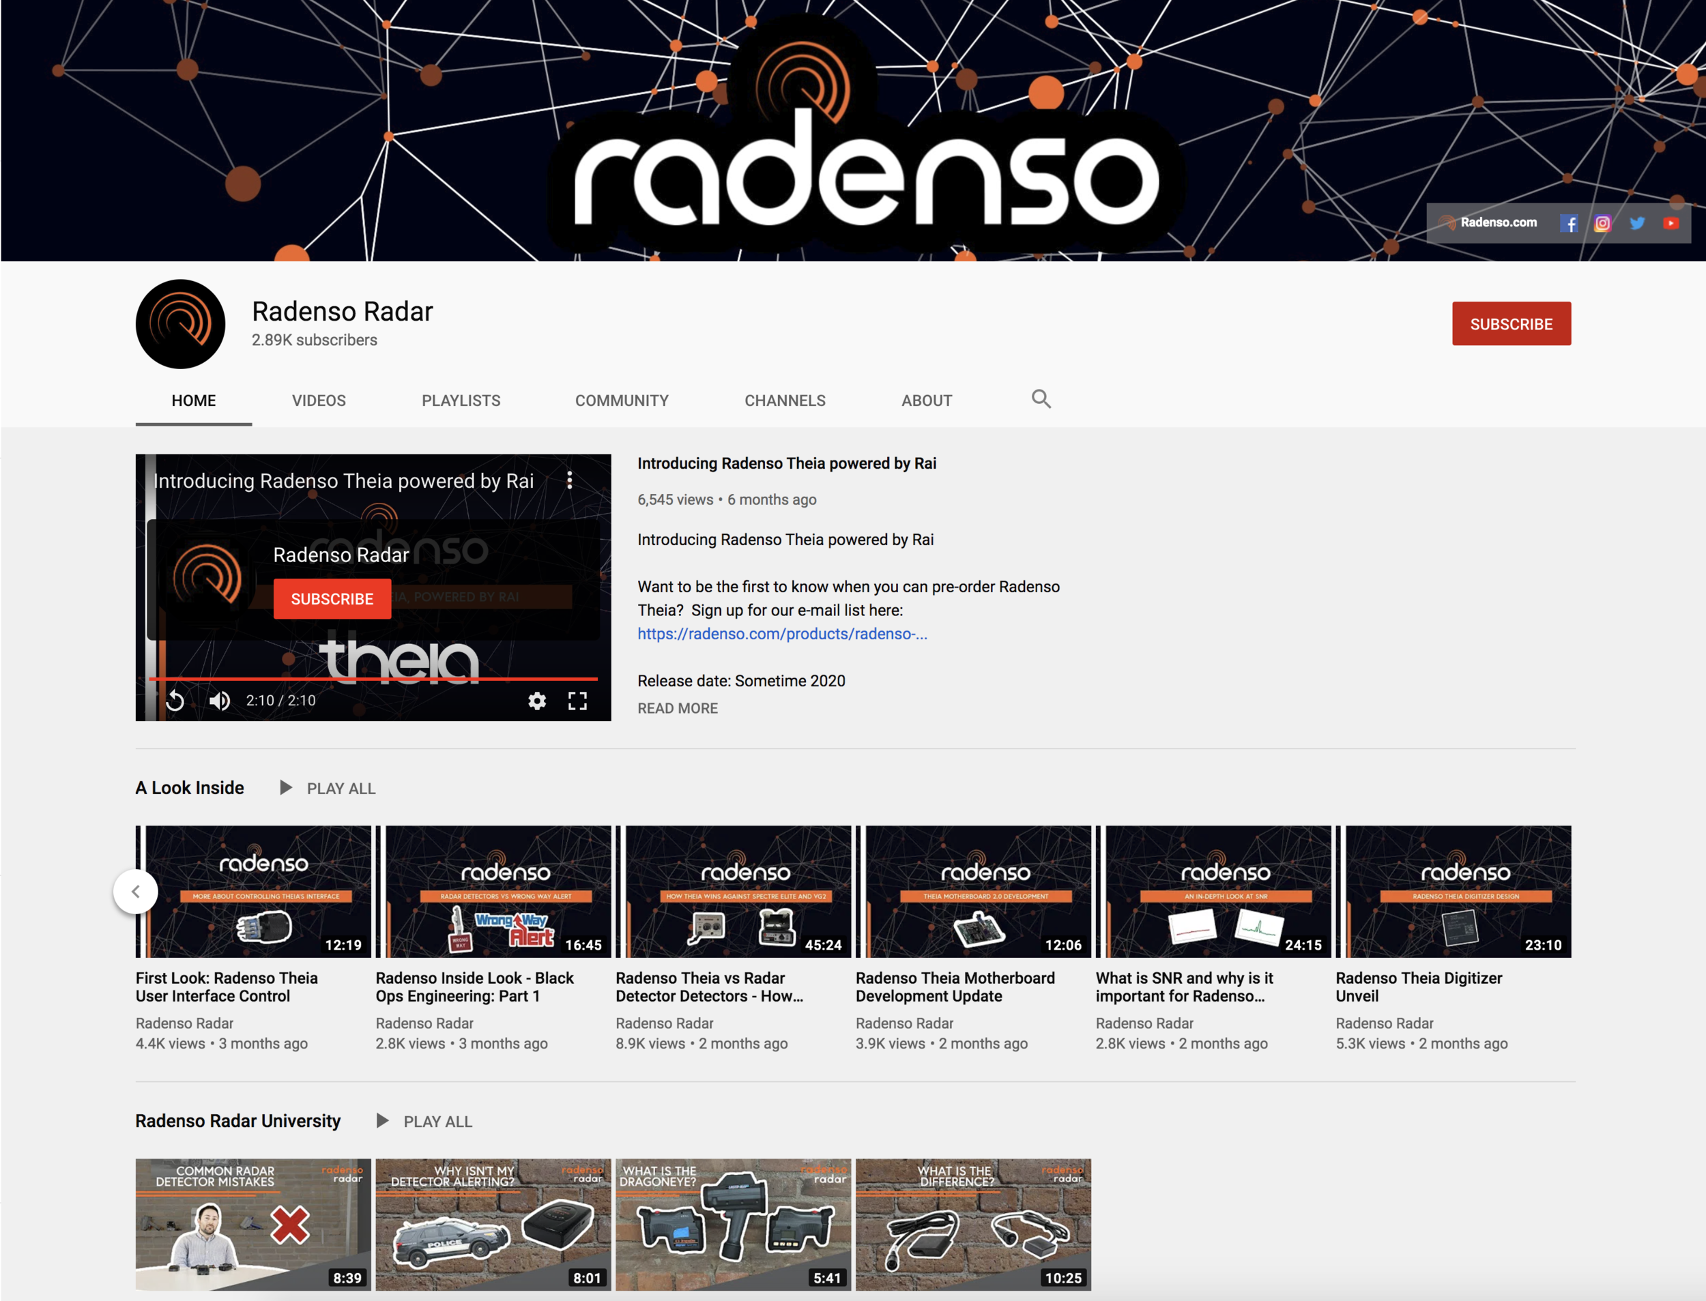Click the red SUBSCRIBE channel button
Viewport: 1706px width, 1301px height.
(x=1511, y=323)
